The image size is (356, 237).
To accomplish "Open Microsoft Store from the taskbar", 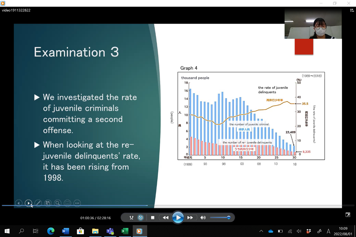I will tap(80, 231).
